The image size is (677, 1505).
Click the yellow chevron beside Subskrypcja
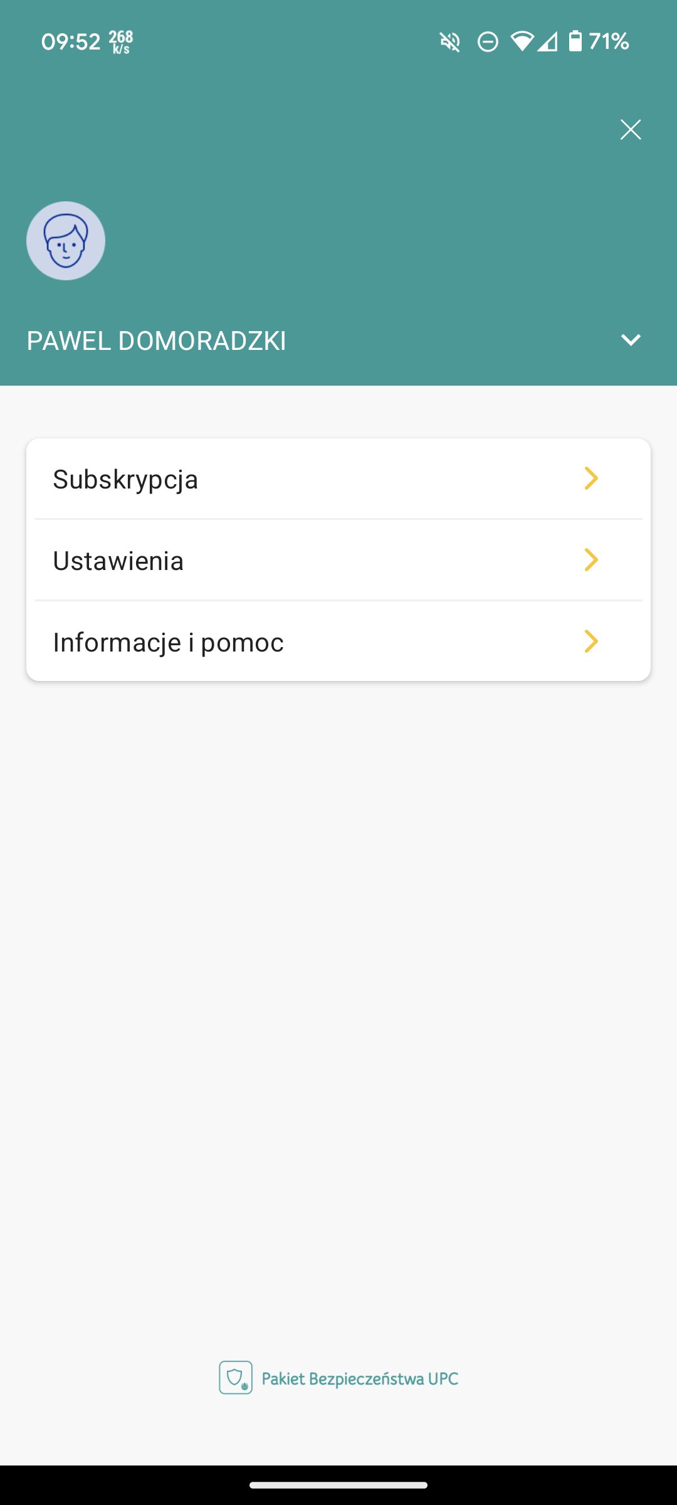[x=590, y=478]
